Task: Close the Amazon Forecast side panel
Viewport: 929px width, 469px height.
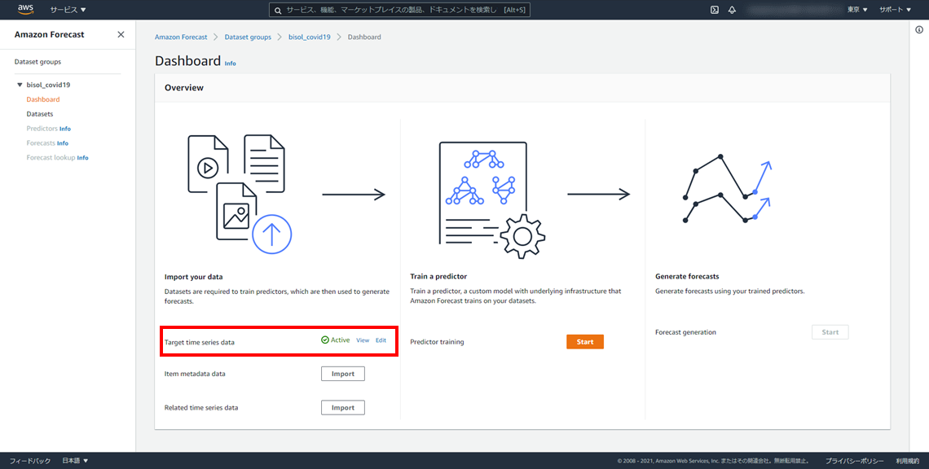Action: 121,34
